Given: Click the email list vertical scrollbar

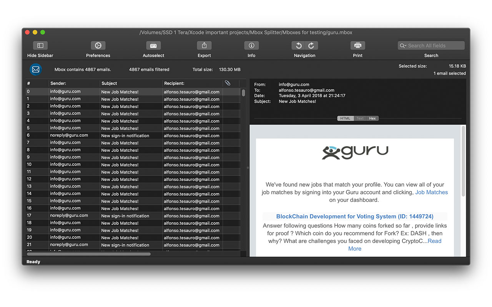Looking at the screenshot, I should [243, 93].
